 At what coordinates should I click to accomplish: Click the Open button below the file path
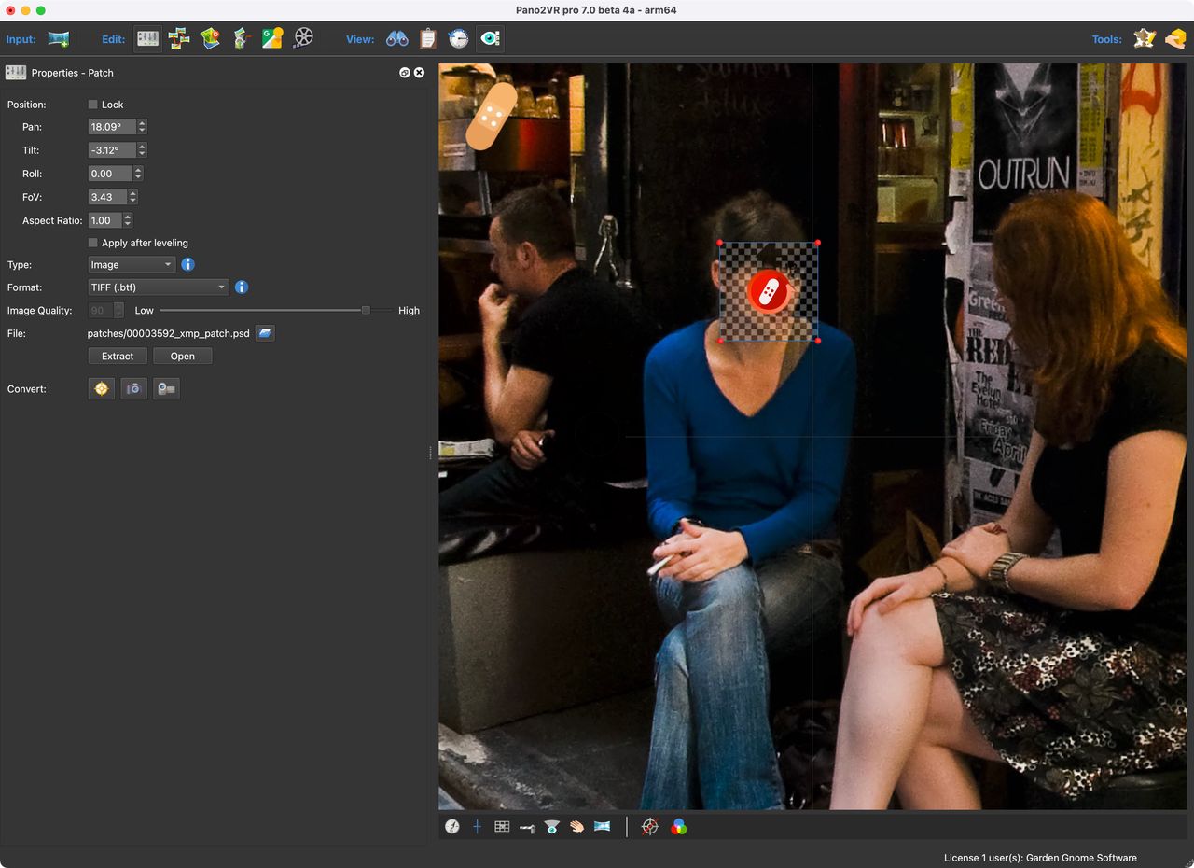tap(182, 356)
